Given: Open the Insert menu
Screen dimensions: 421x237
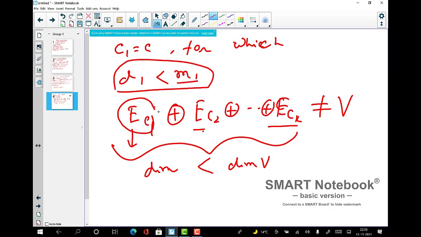Looking at the screenshot, I should [x=60, y=9].
